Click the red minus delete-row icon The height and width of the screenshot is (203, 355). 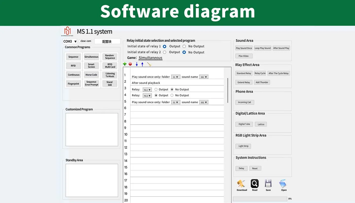(130, 64)
